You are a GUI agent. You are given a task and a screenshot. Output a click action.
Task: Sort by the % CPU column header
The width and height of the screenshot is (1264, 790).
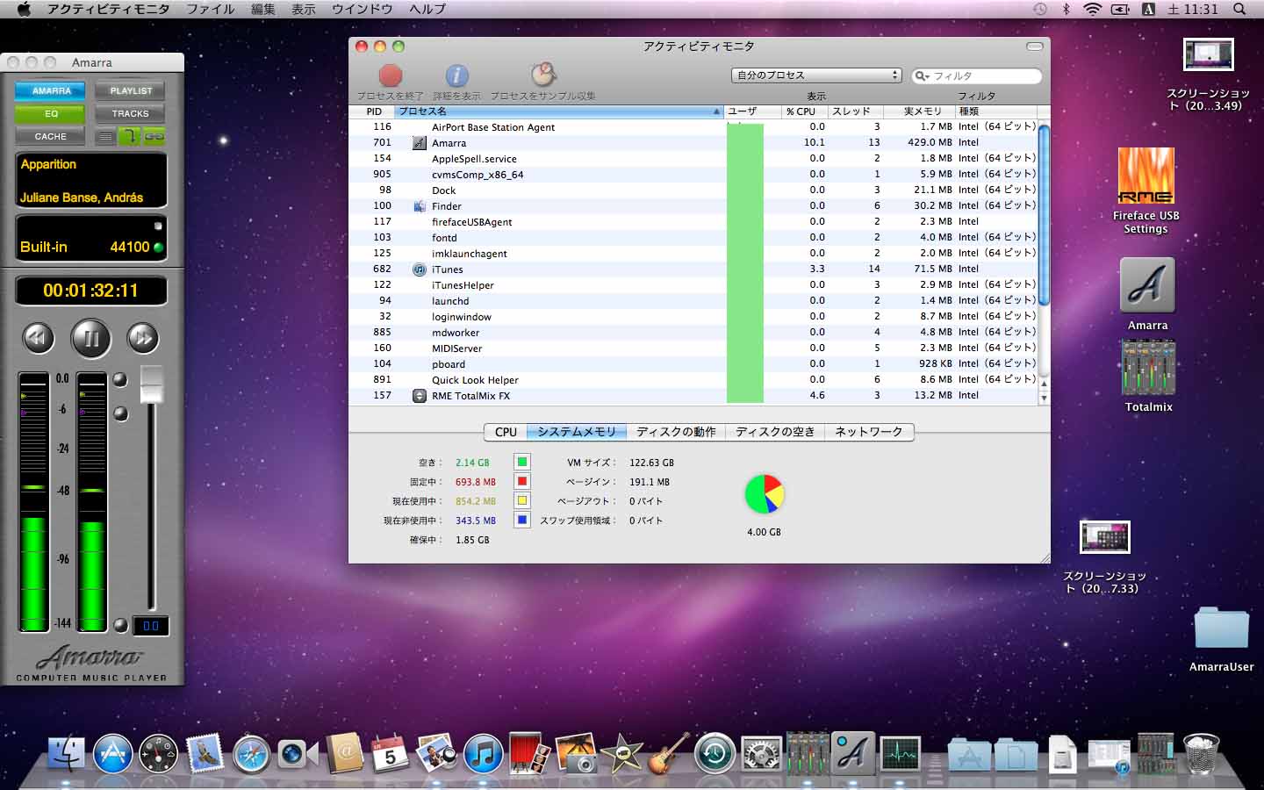coord(802,111)
